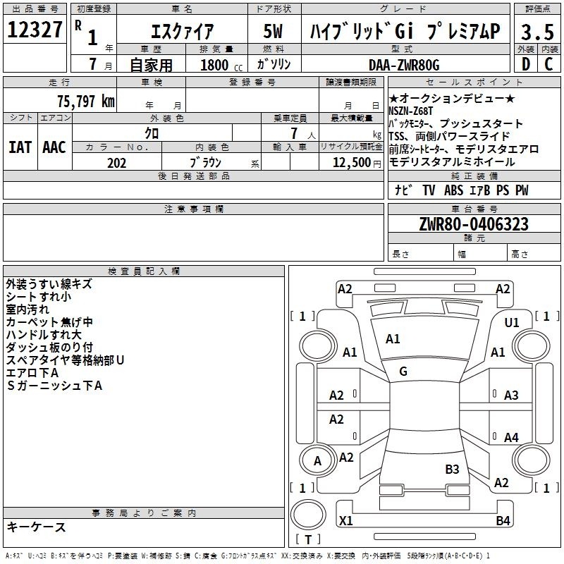The width and height of the screenshot is (564, 564).
Task: Click the chassis number ZWR80-0406323
Action: click(474, 224)
